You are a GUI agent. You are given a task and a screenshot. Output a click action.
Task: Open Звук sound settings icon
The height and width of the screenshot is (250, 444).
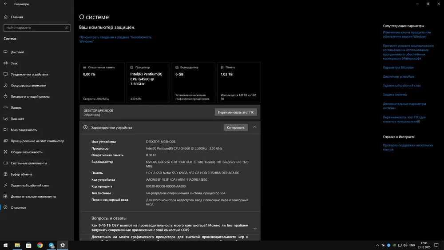tap(5, 63)
